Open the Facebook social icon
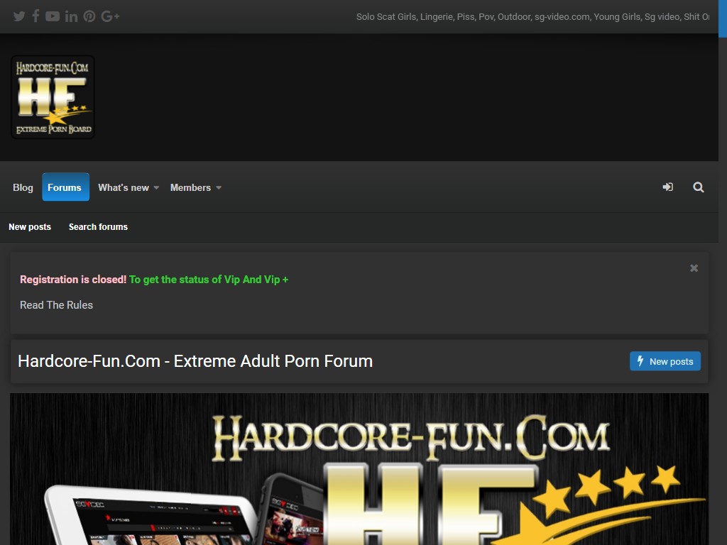Screen dimensions: 727x545 [35, 16]
